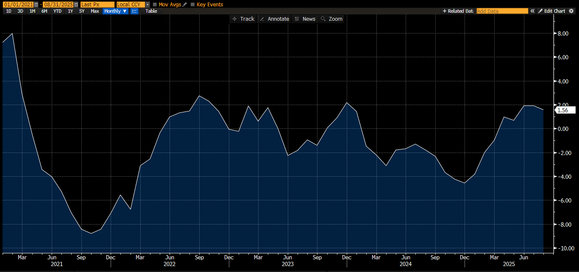Enable the Key Events checkbox
Viewport: 579px width, 272px height.
(x=193, y=5)
